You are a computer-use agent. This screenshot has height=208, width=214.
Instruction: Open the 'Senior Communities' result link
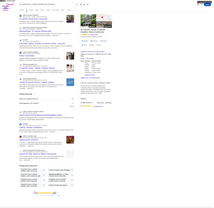27,56
